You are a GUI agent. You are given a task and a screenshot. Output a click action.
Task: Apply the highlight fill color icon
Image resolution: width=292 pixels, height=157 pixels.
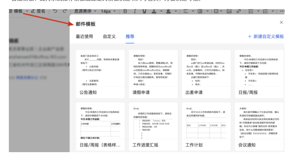tap(168, 11)
